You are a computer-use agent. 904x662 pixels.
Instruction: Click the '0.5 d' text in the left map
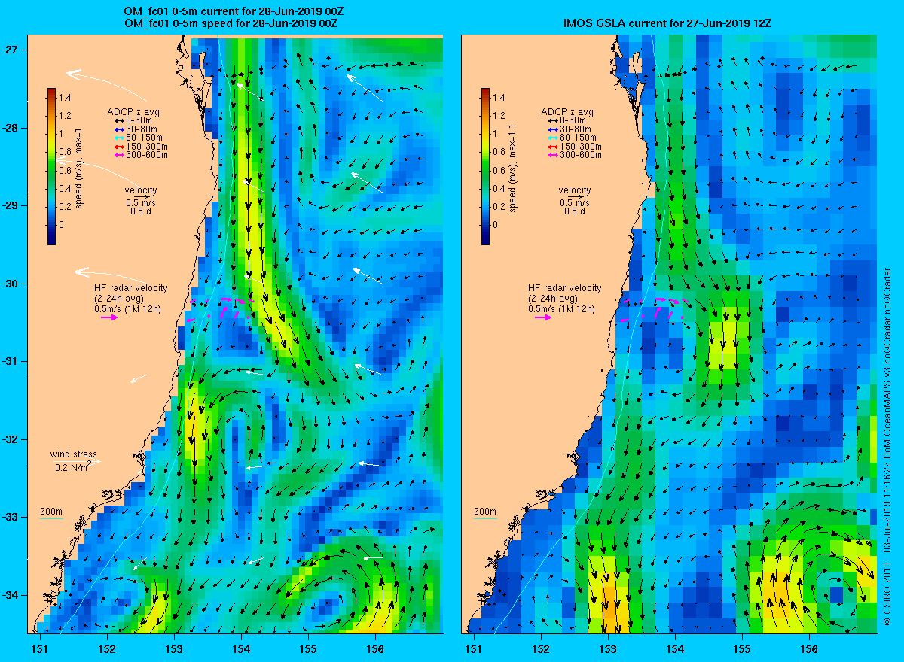point(141,211)
